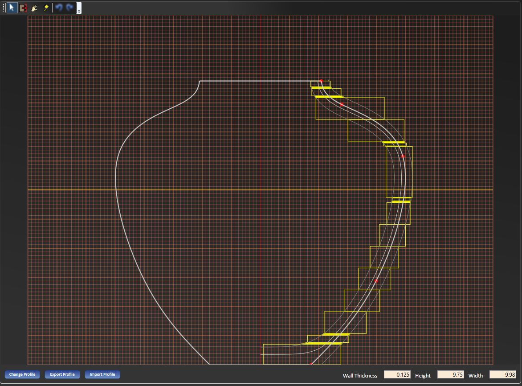
Task: Redo the last undone action
Action: click(69, 8)
